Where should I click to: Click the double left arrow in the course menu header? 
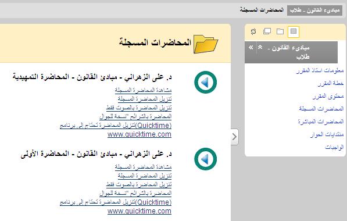(251, 47)
